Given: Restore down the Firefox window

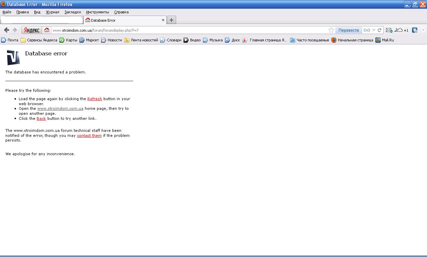Looking at the screenshot, I should [x=415, y=4].
